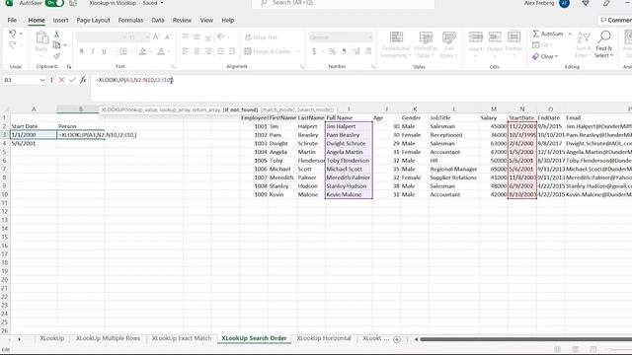
Task: Select the XLookUp sheet tab
Action: (52, 338)
